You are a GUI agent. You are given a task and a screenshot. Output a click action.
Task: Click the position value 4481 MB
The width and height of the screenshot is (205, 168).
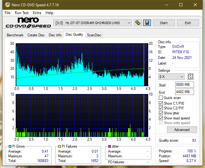(189, 156)
